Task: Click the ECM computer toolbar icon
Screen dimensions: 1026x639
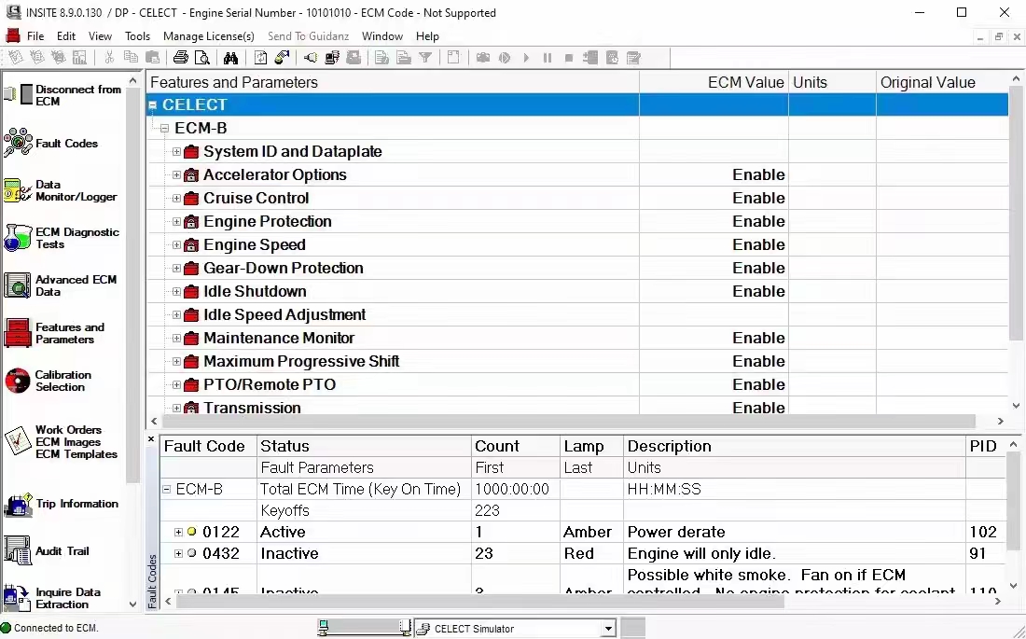Action: pyautogui.click(x=332, y=58)
